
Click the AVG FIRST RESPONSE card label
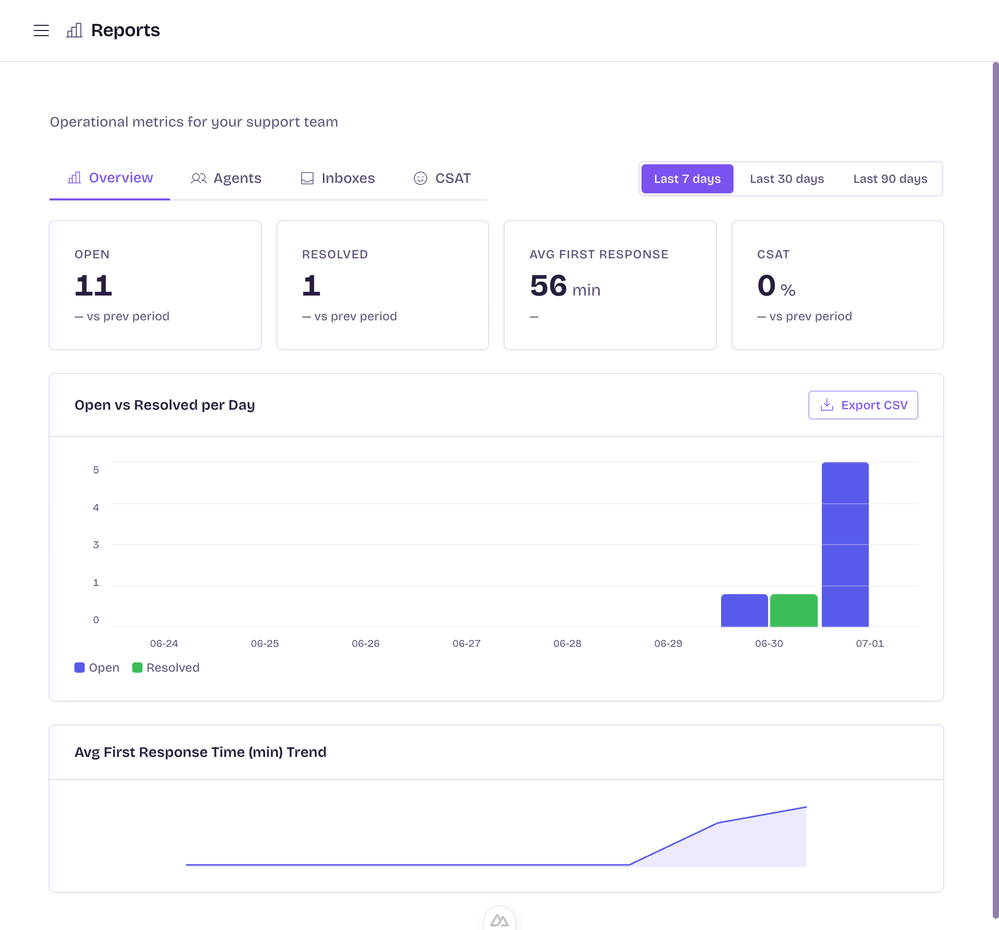[x=599, y=254]
